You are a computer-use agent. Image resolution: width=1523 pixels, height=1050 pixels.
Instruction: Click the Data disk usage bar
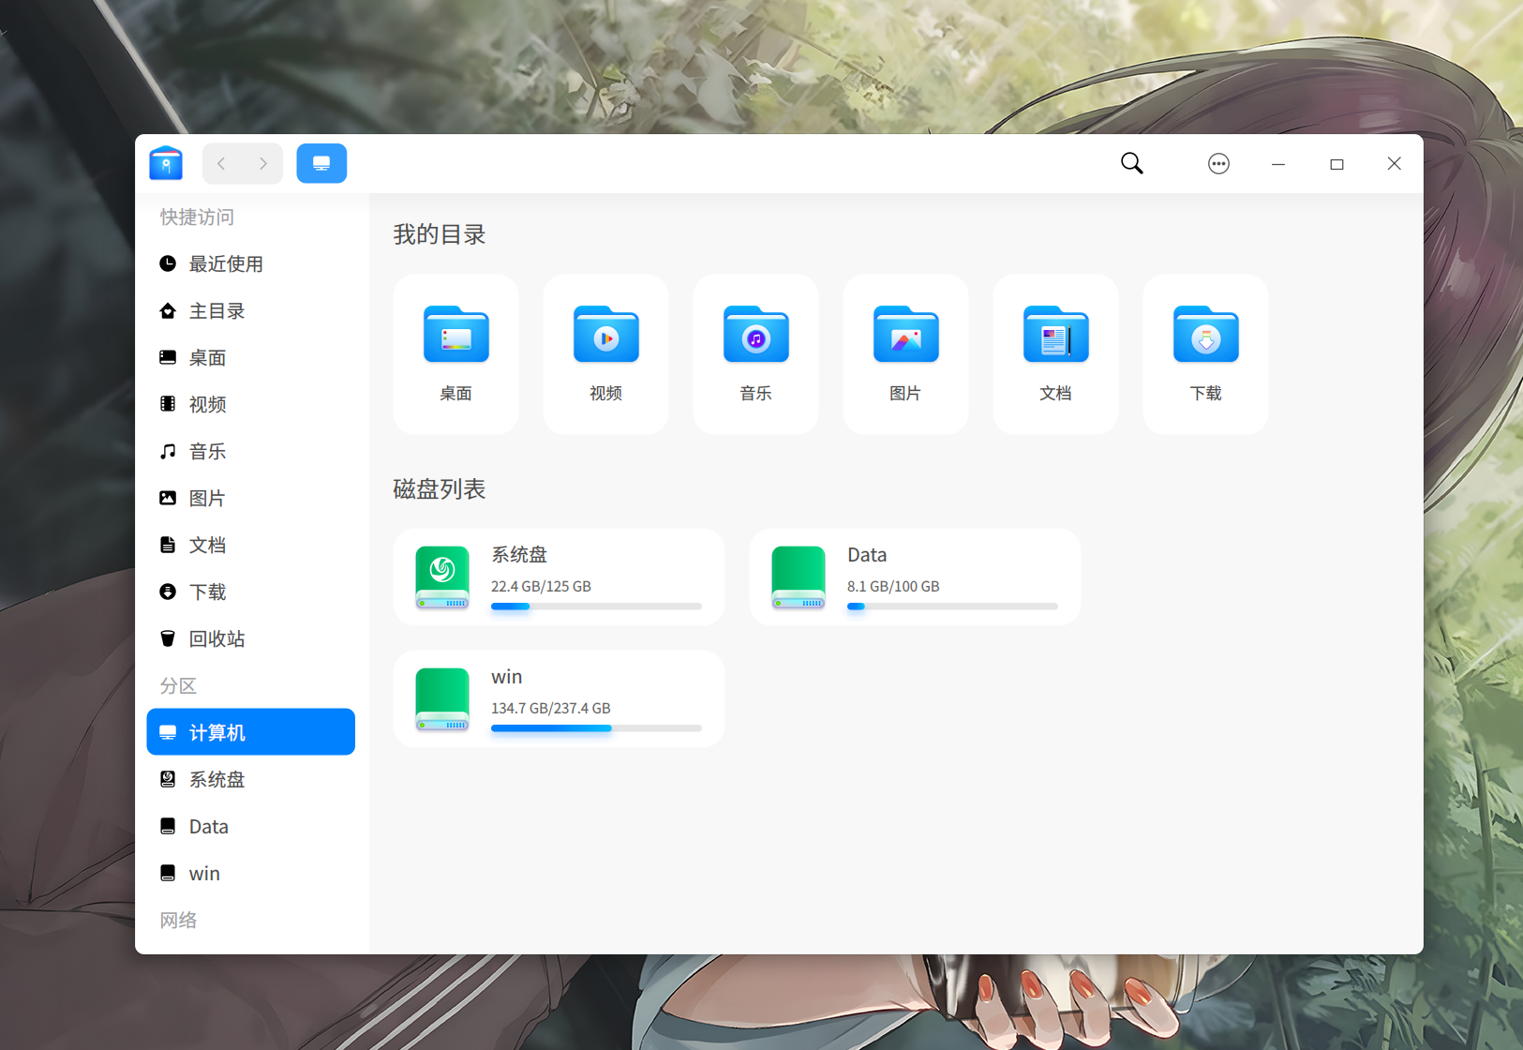(952, 607)
